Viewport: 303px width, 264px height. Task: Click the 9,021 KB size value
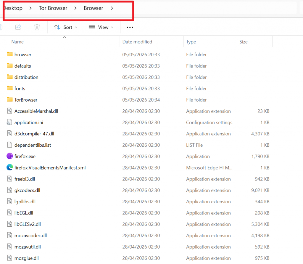point(260,190)
